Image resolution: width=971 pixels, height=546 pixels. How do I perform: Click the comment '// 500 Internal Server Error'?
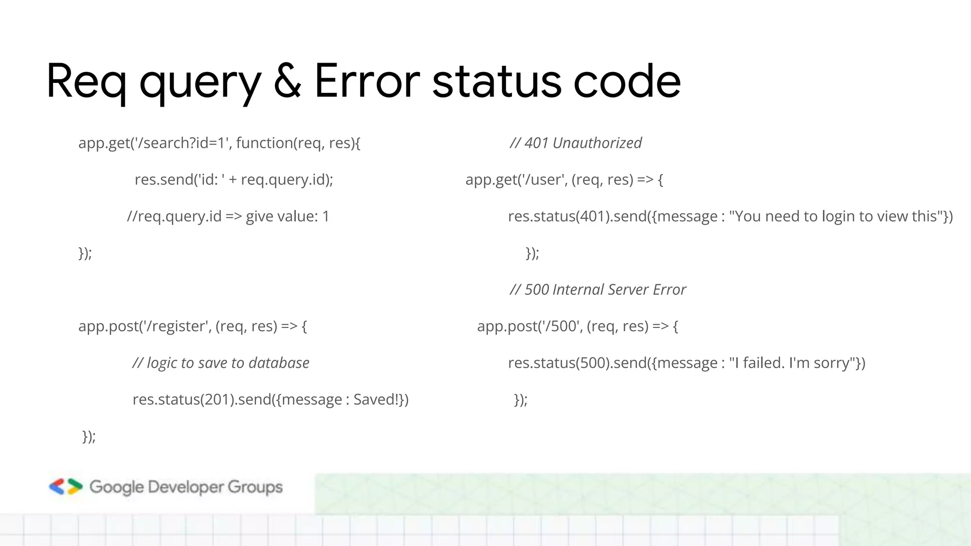tap(598, 290)
